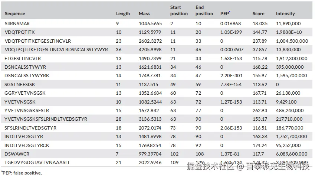Select the intensity value 1.9888E+10
315x176 pixels.
point(290,32)
